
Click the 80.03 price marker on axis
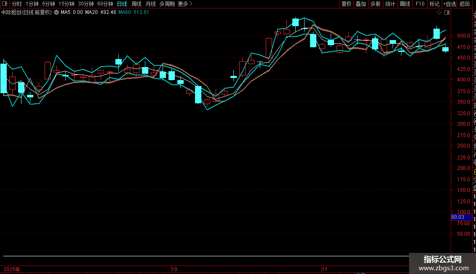[x=461, y=217]
